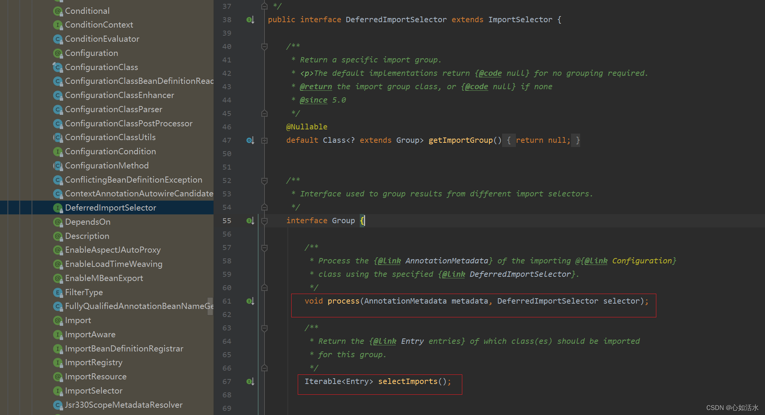The image size is (765, 415).
Task: Click implemented-by gutter icon at line 38
Action: (x=250, y=20)
